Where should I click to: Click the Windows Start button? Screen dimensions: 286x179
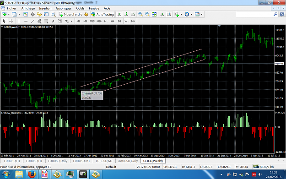click(5, 174)
